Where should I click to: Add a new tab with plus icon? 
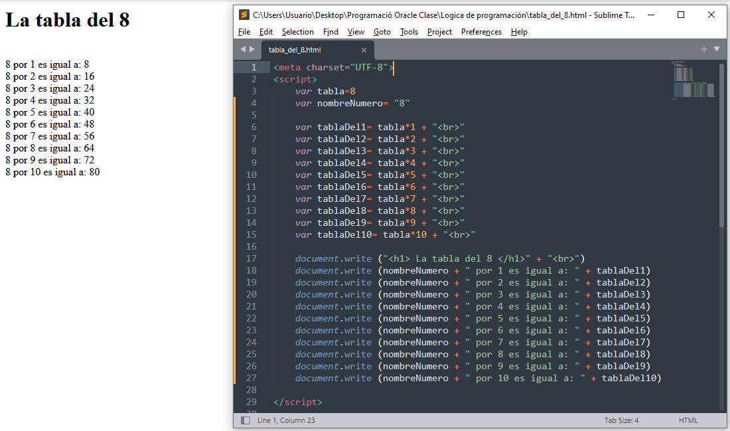click(703, 49)
